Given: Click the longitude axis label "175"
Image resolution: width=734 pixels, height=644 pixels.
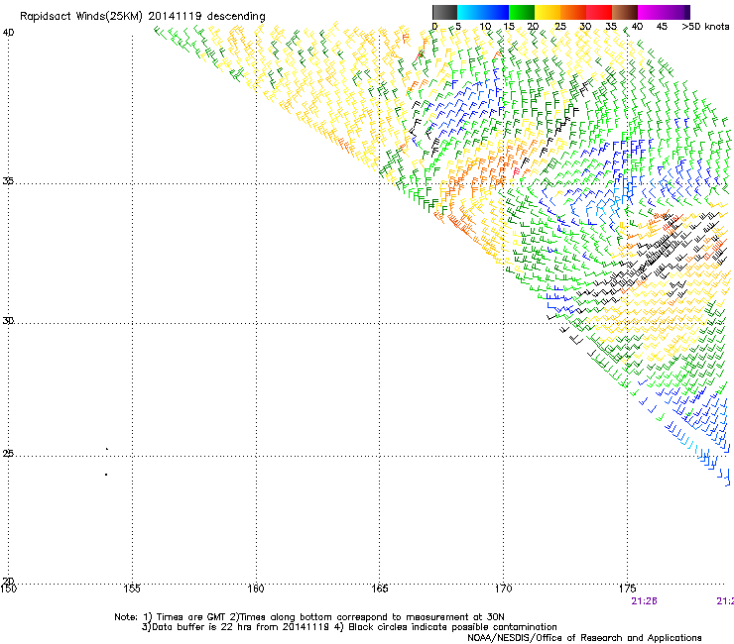Looking at the screenshot, I should pos(627,589).
